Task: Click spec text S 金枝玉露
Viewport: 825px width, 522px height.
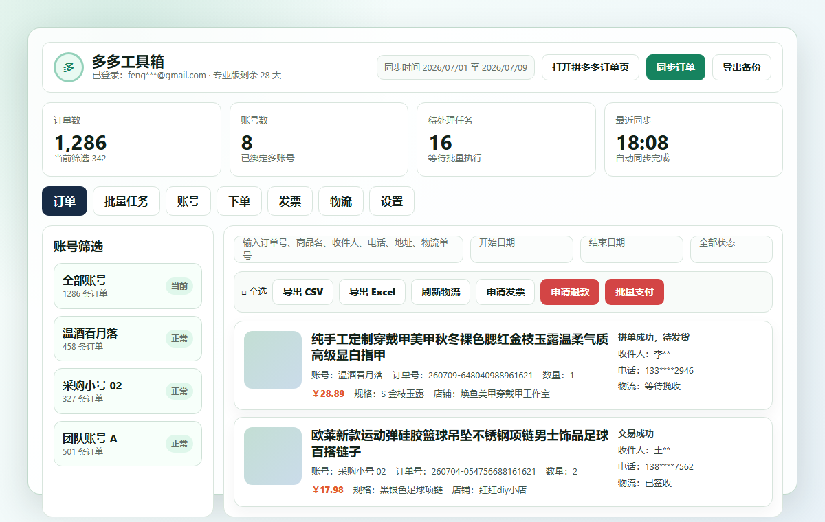Action: coord(402,394)
